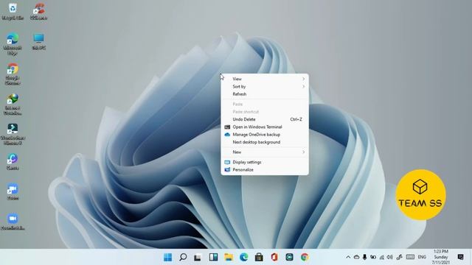Launch Microsoft Edge from the taskbar
472x265 pixels.
[243, 257]
